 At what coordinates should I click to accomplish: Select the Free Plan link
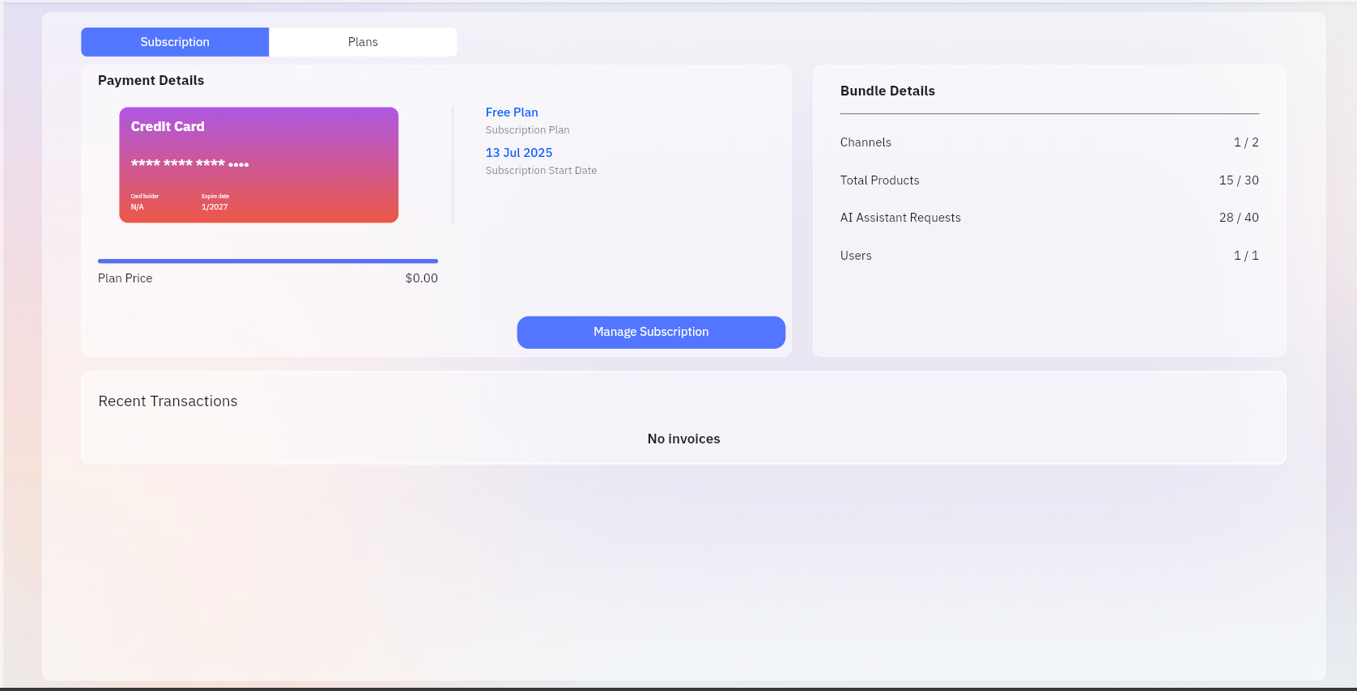512,112
